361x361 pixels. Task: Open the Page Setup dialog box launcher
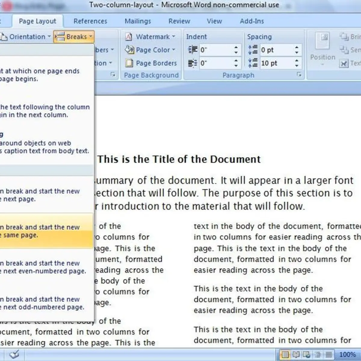(113, 74)
